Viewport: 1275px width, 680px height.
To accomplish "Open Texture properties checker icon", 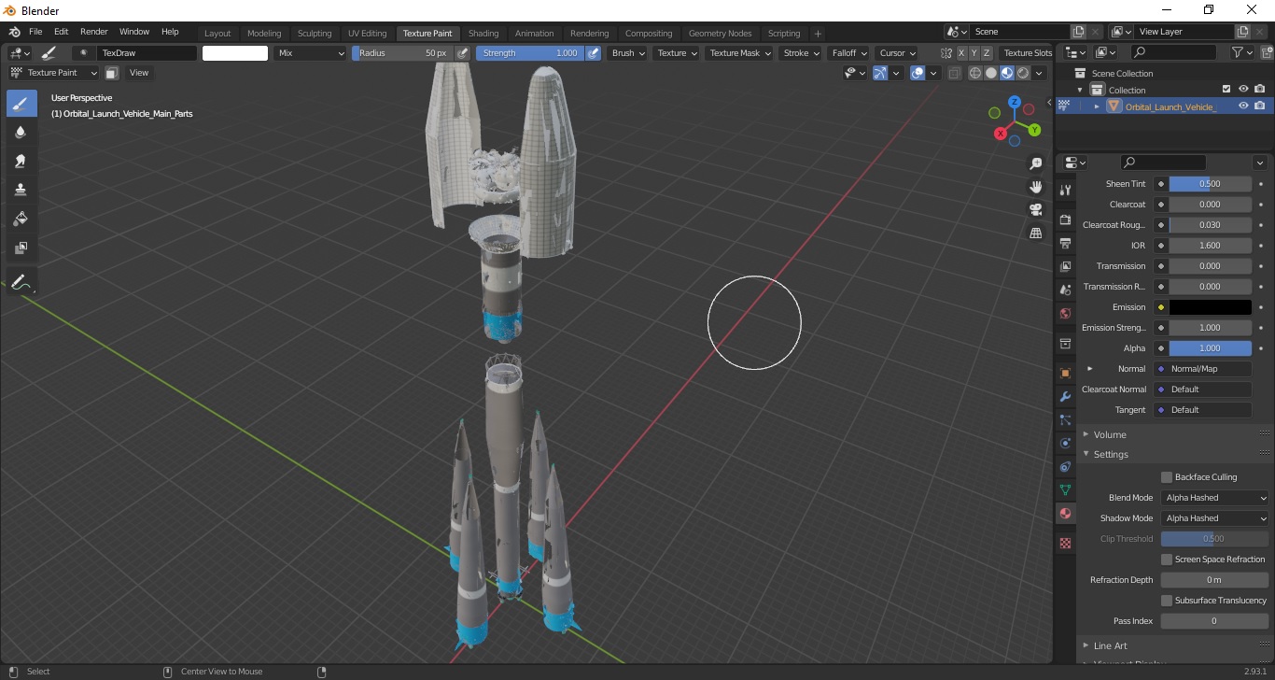I will pos(1065,543).
